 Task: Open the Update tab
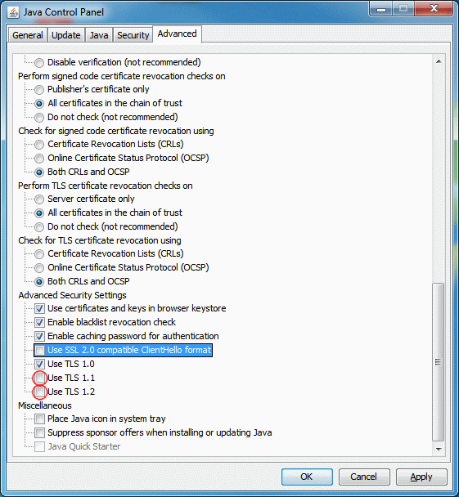point(66,35)
